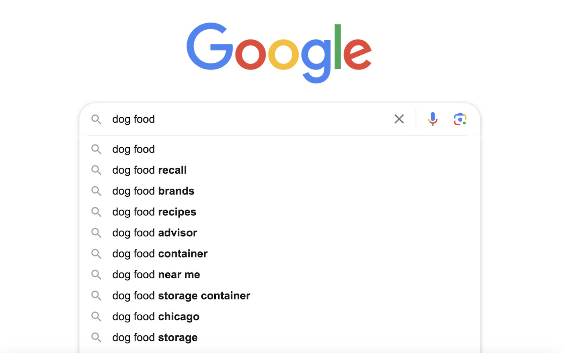Select the 'dog food advisor' suggestion

(154, 233)
